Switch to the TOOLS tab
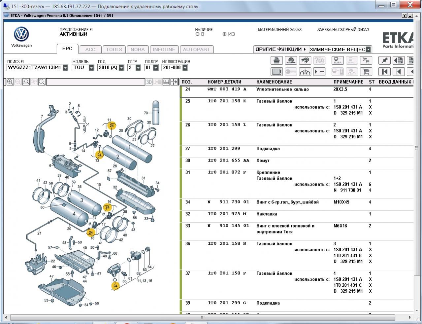The width and height of the screenshot is (422, 324). pos(114,50)
